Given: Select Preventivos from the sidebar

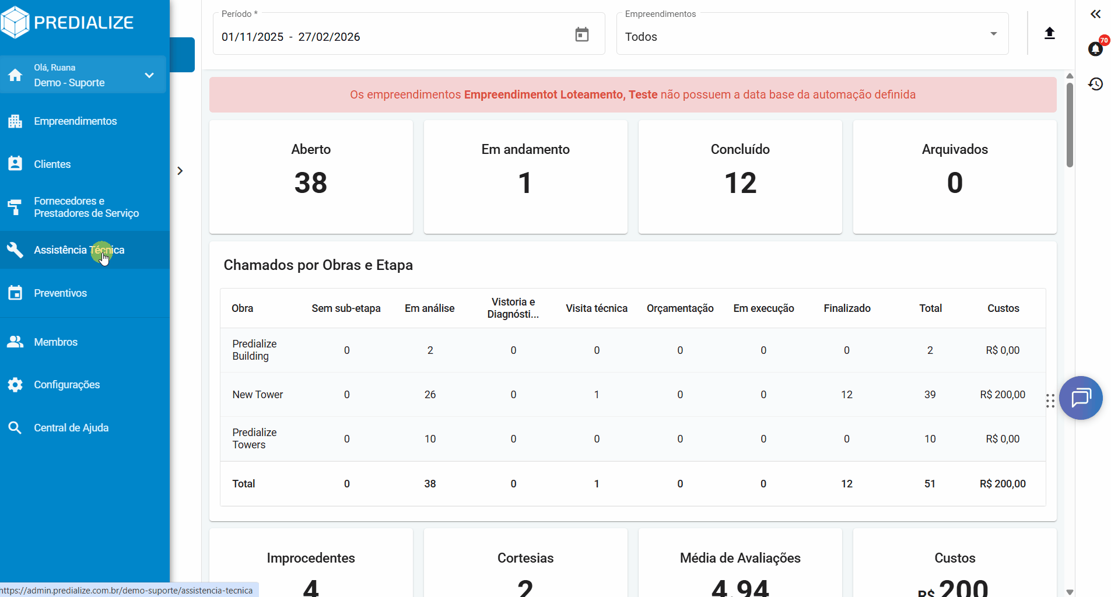Looking at the screenshot, I should tap(60, 293).
